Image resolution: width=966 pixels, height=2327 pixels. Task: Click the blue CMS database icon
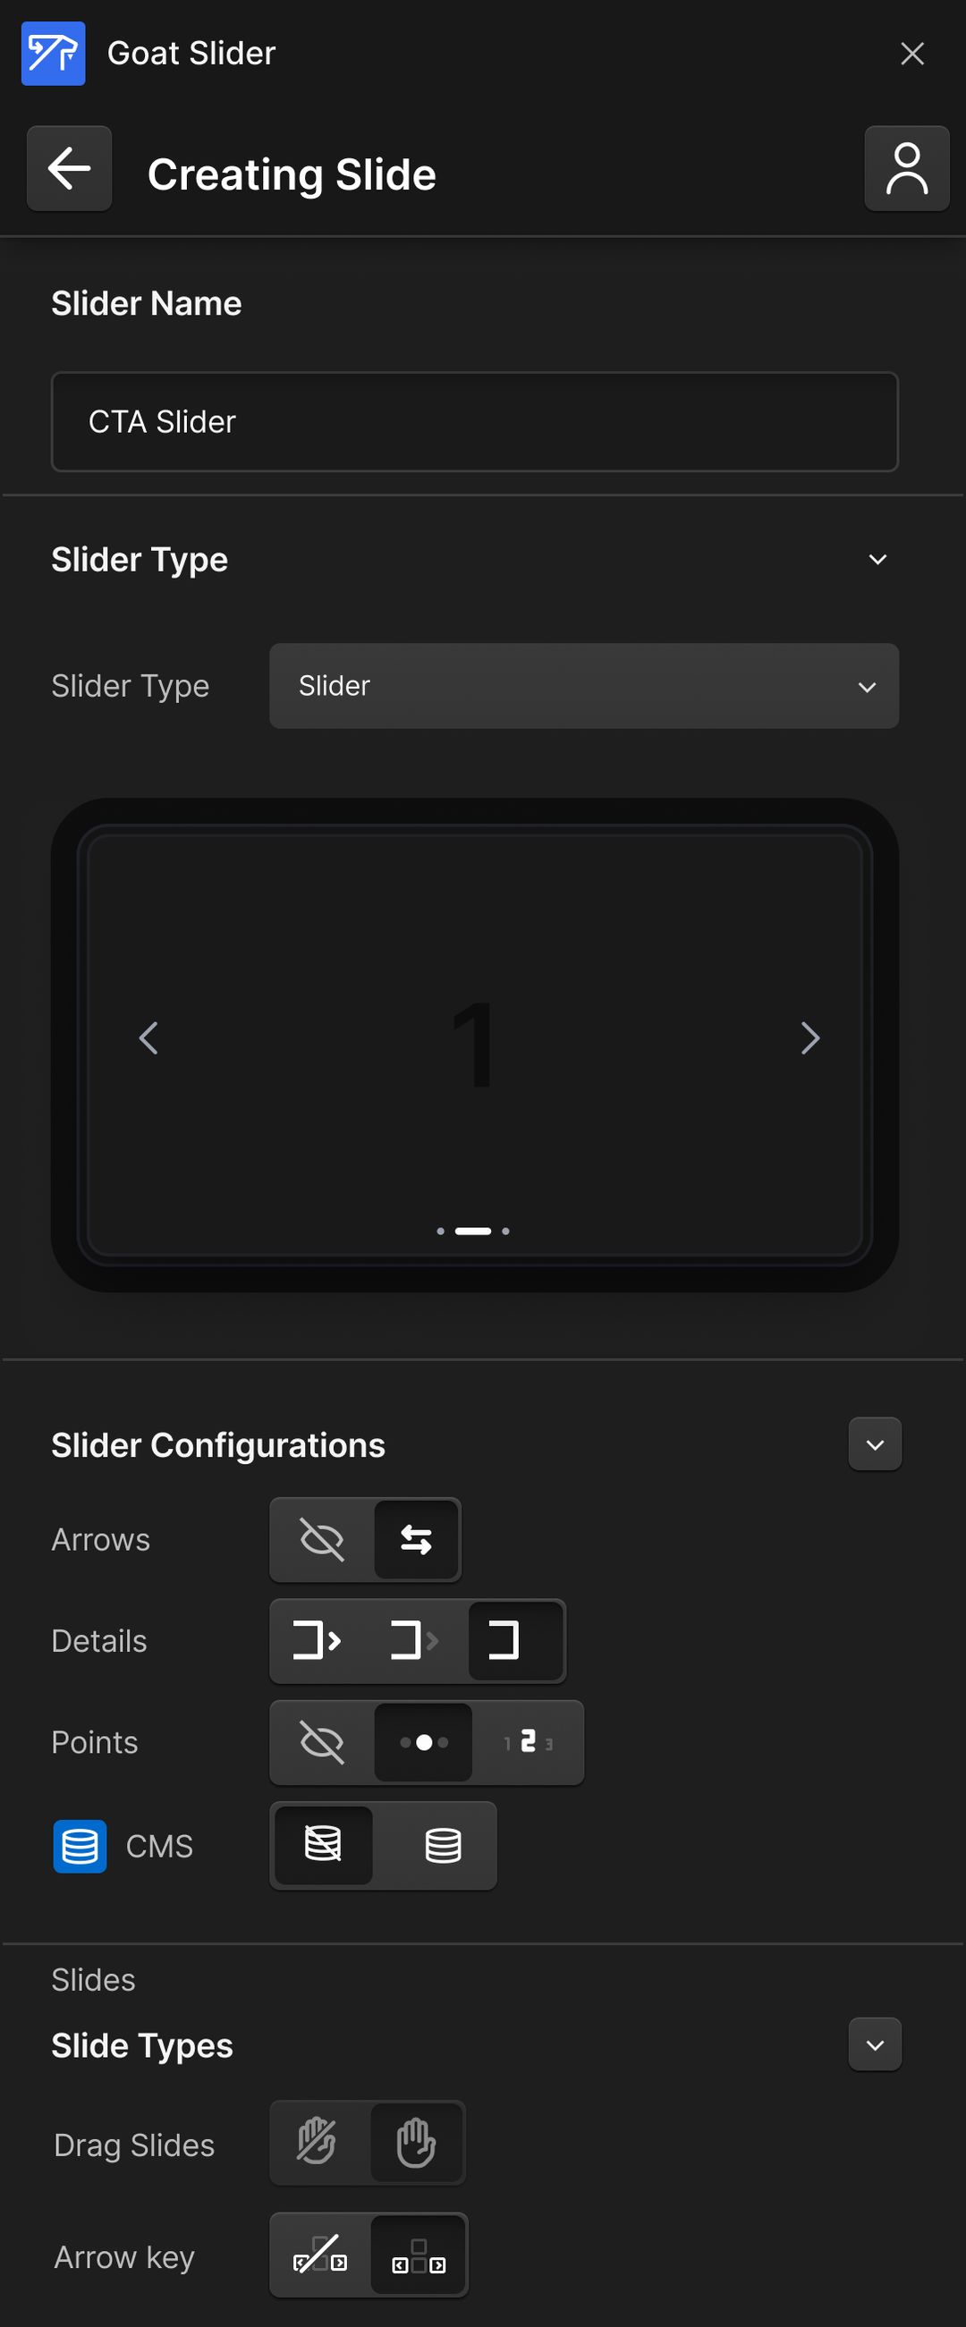click(79, 1845)
